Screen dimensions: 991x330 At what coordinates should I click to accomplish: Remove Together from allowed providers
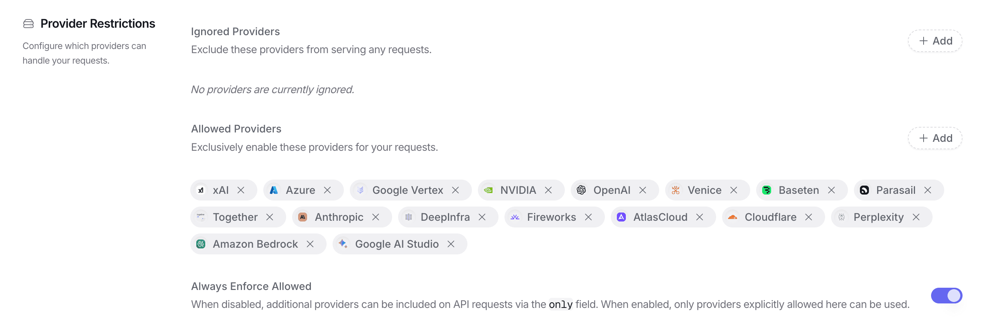pyautogui.click(x=270, y=217)
